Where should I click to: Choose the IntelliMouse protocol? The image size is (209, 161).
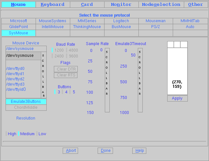(53, 27)
